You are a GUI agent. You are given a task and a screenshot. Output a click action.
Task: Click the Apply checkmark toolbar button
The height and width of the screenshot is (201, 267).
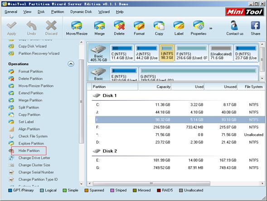pos(12,28)
